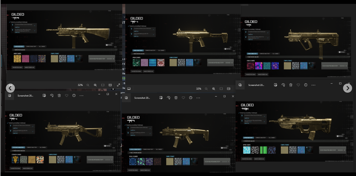Click the Screenshot 20... title in Rival-9 window
The height and width of the screenshot is (176, 356).
[142, 98]
